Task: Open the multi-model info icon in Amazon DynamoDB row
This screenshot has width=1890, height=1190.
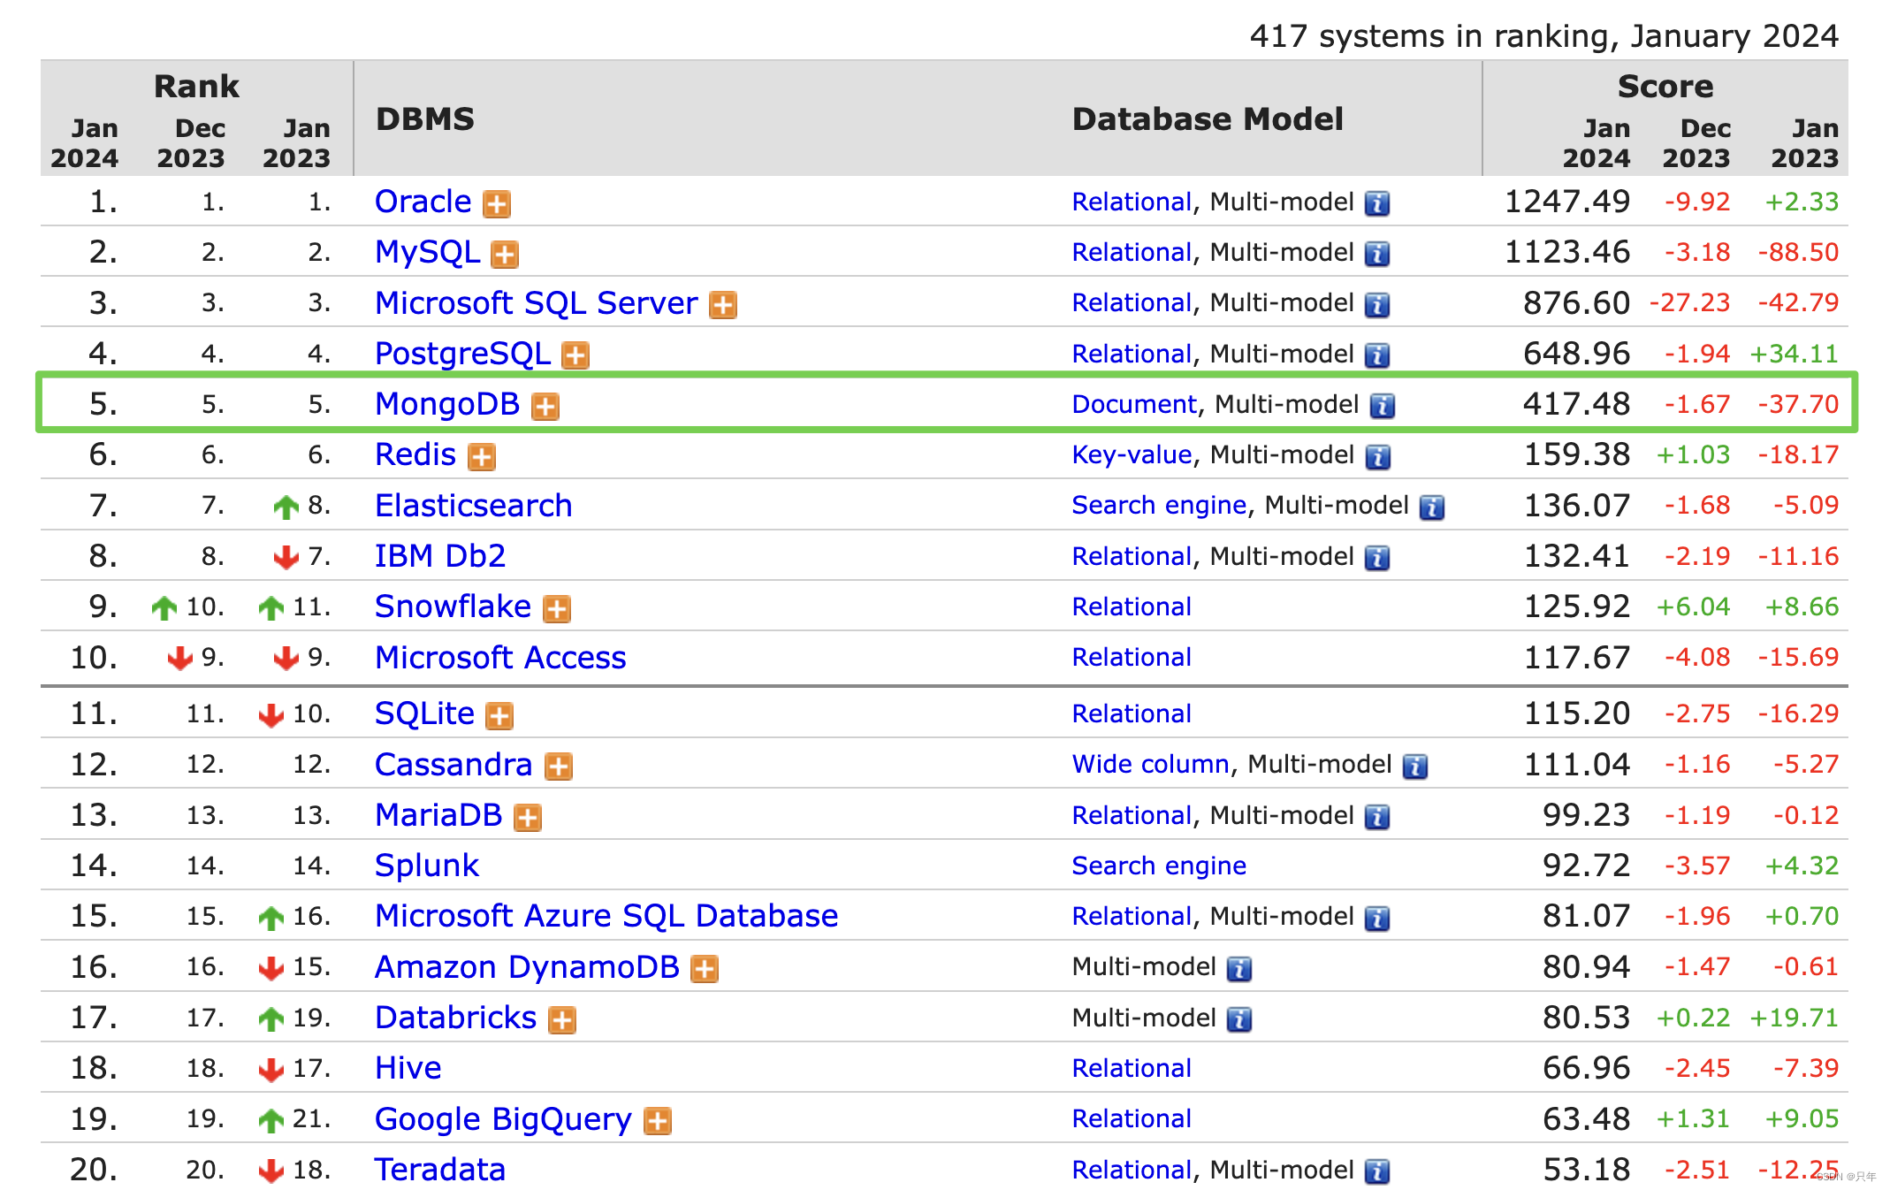Action: 1239,969
